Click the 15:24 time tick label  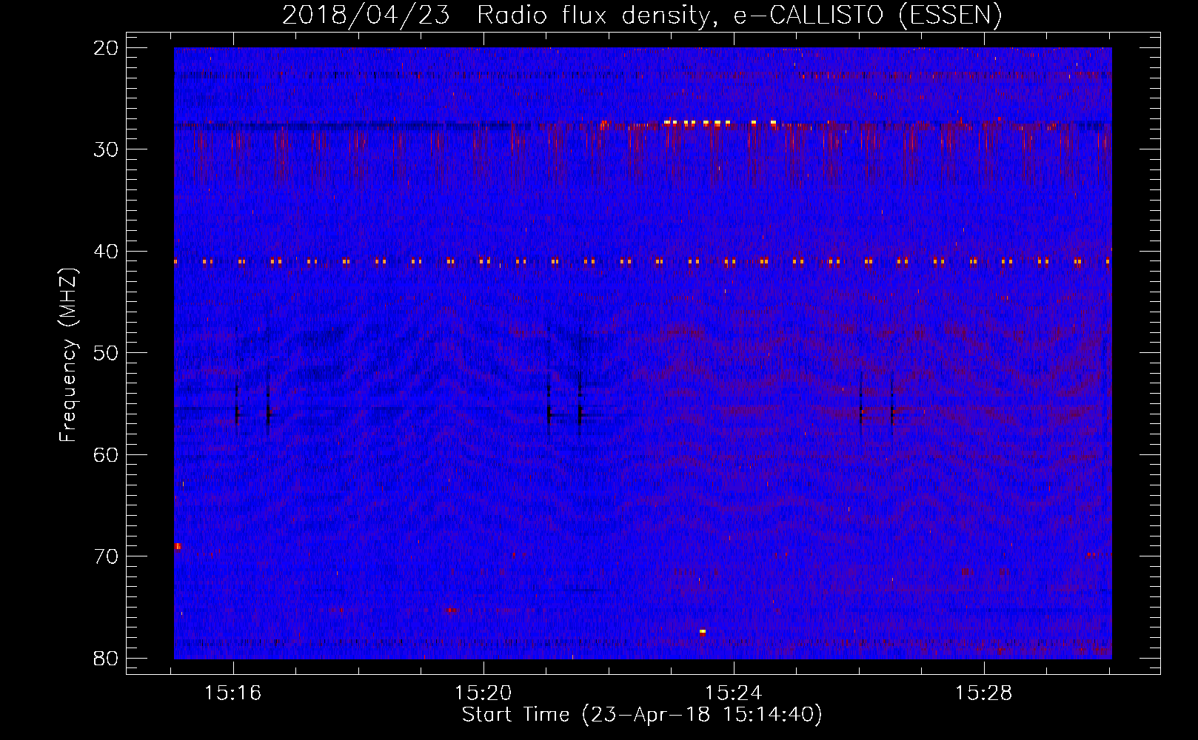coord(734,693)
